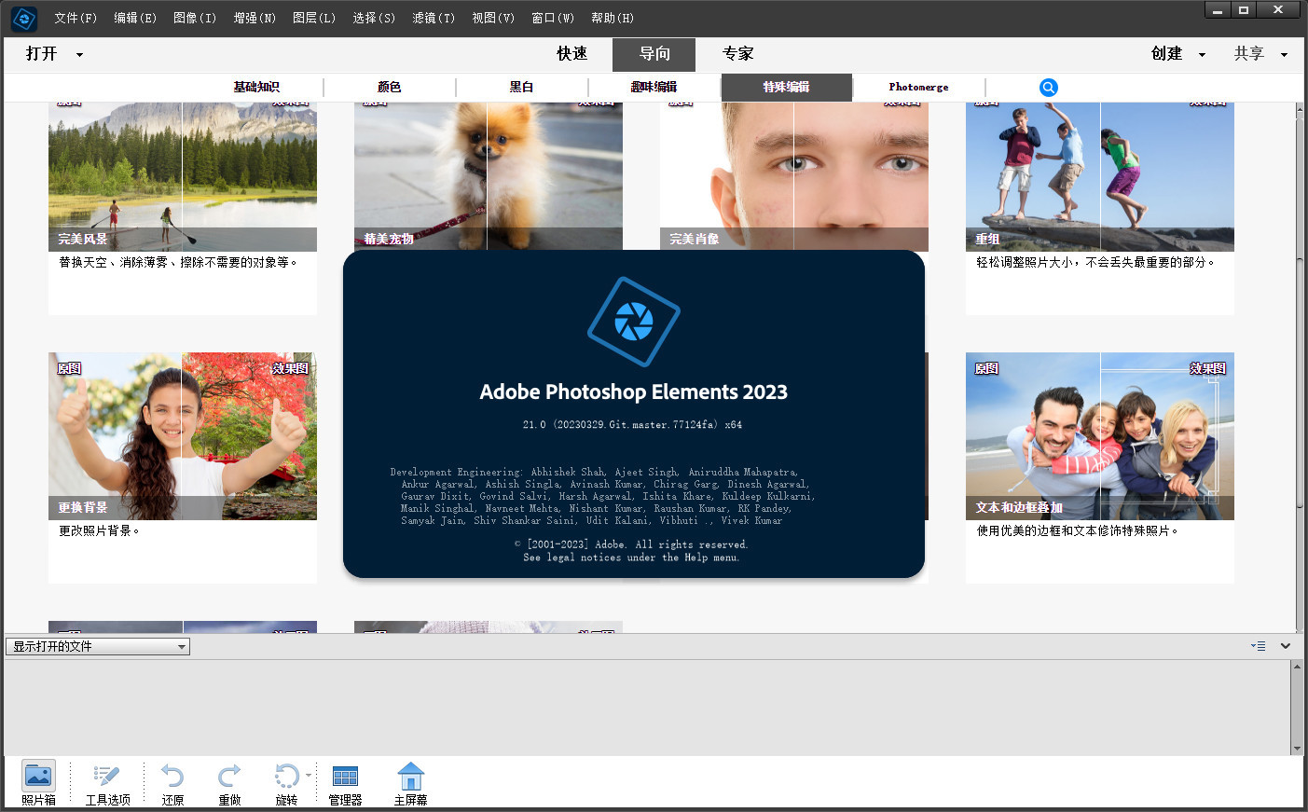Select the 趣味编辑 category tab
Viewport: 1308px width, 812px height.
[654, 87]
